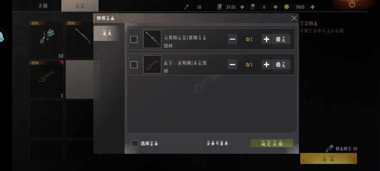Click the plus next to 7010 coins
The image size is (380, 171).
313,7
